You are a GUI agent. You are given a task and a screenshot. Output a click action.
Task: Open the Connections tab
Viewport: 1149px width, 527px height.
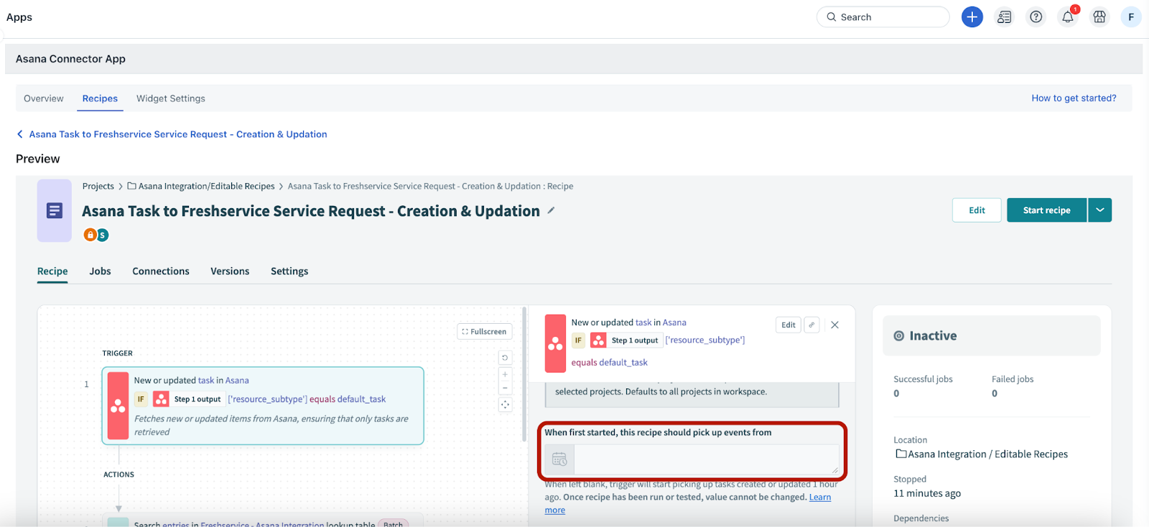click(161, 271)
